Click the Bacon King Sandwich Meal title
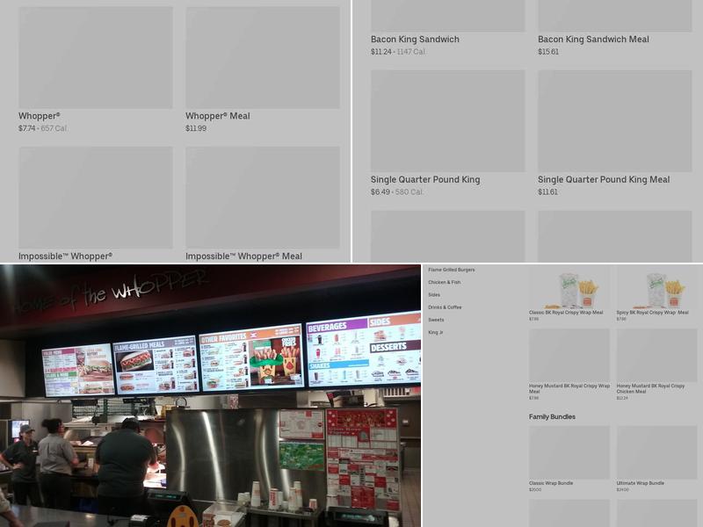Screen dimensions: 703x527 point(594,40)
